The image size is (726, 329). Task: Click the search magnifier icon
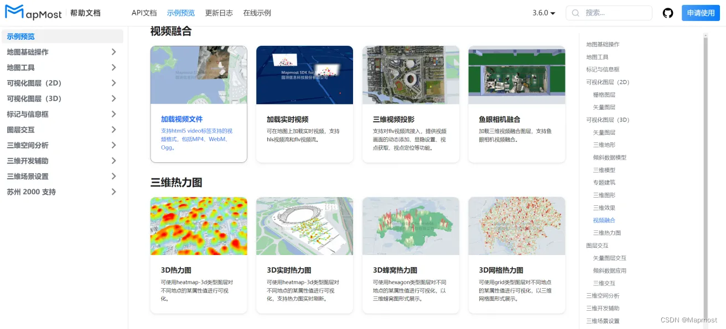pos(575,13)
